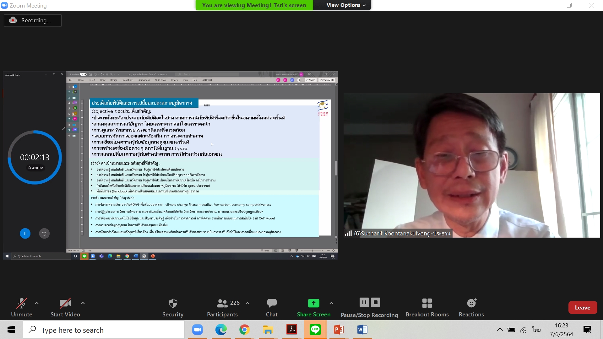The image size is (603, 339).
Task: Switch to Reading view in shared PowerPoint
Action: (x=290, y=250)
